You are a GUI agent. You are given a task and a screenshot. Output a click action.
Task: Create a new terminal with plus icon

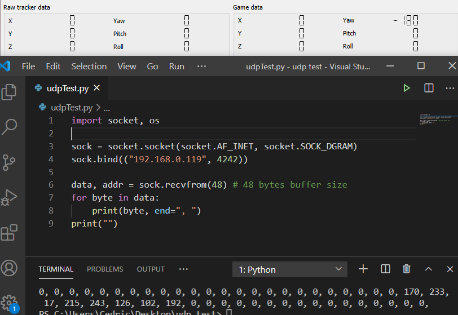(363, 269)
